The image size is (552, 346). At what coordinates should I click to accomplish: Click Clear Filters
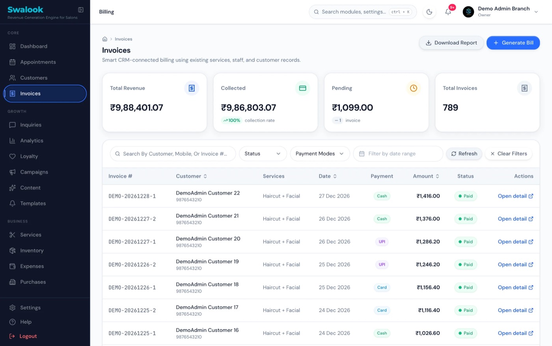509,154
